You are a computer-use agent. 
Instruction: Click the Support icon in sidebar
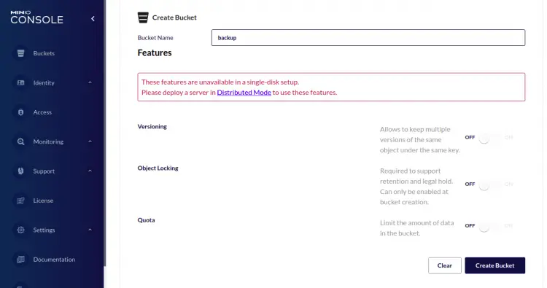click(x=20, y=171)
